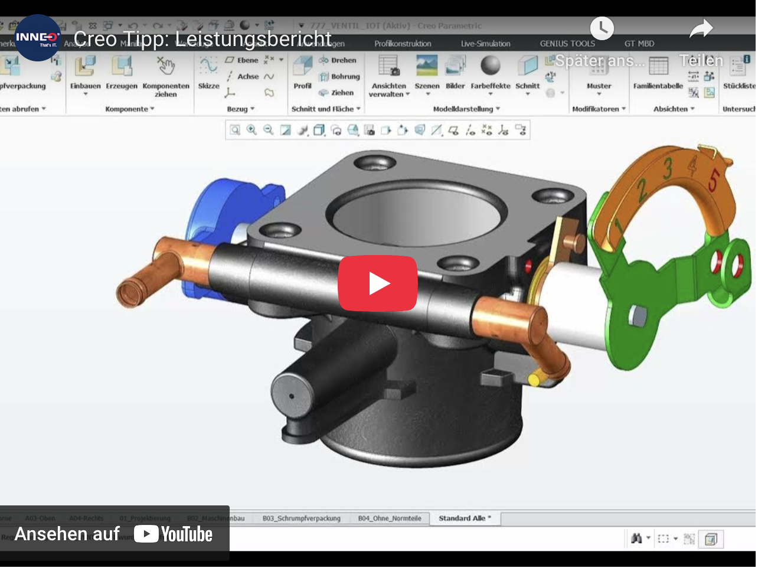Click the selection box icon in status bar
The image size is (758, 568).
coord(664,538)
